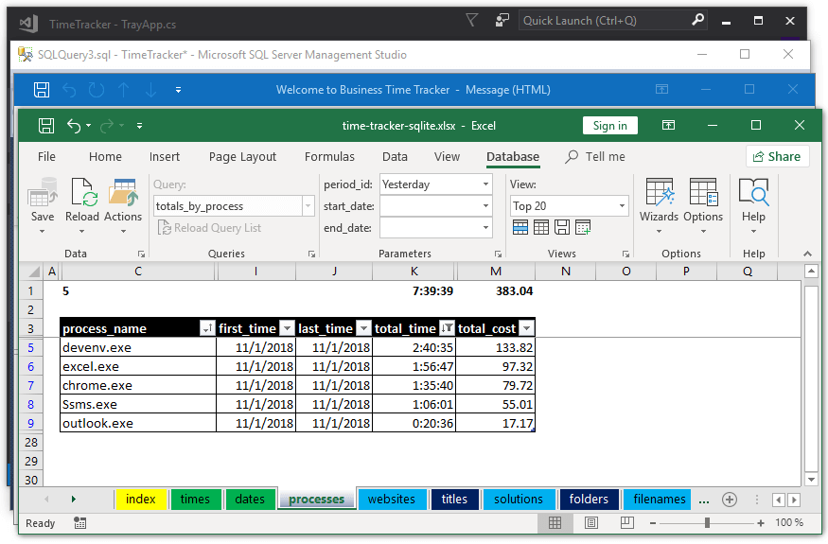
Task: Click the zoom out minus button
Action: [653, 523]
